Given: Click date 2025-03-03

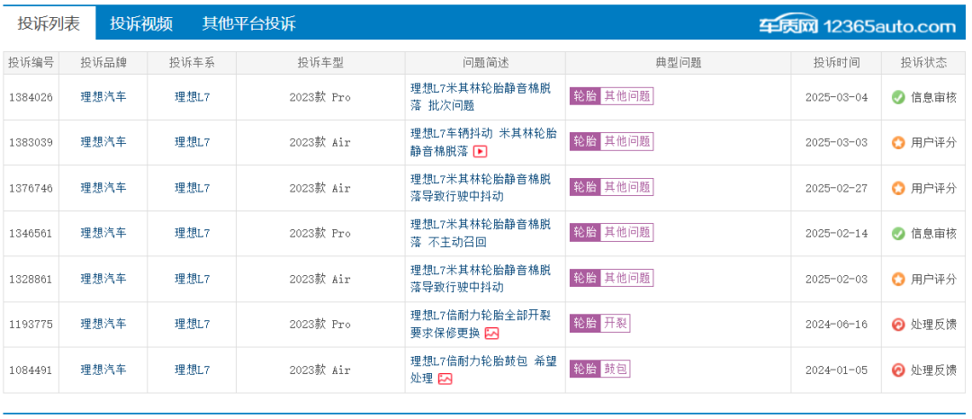Looking at the screenshot, I should (x=836, y=143).
